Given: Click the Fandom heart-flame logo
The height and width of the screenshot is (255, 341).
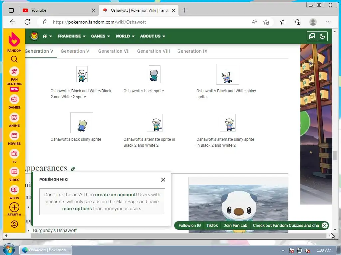Looking at the screenshot, I should coord(14,39).
